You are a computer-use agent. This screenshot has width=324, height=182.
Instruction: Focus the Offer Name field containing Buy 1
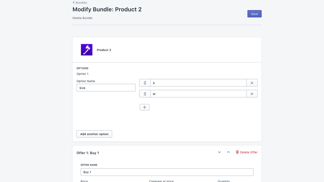(167, 172)
